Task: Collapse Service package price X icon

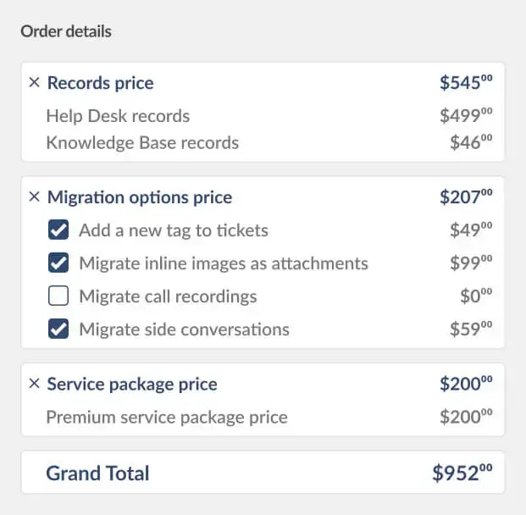Action: point(34,384)
